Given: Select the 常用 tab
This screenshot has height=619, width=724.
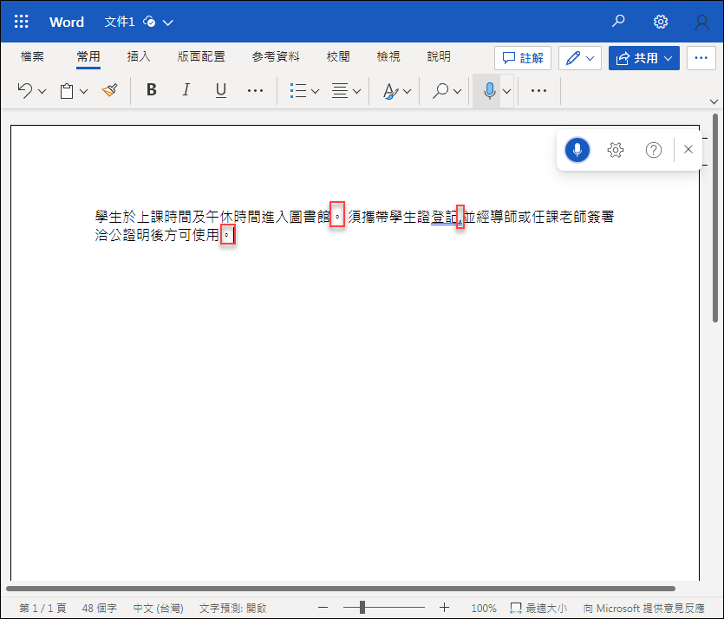Looking at the screenshot, I should tap(88, 56).
